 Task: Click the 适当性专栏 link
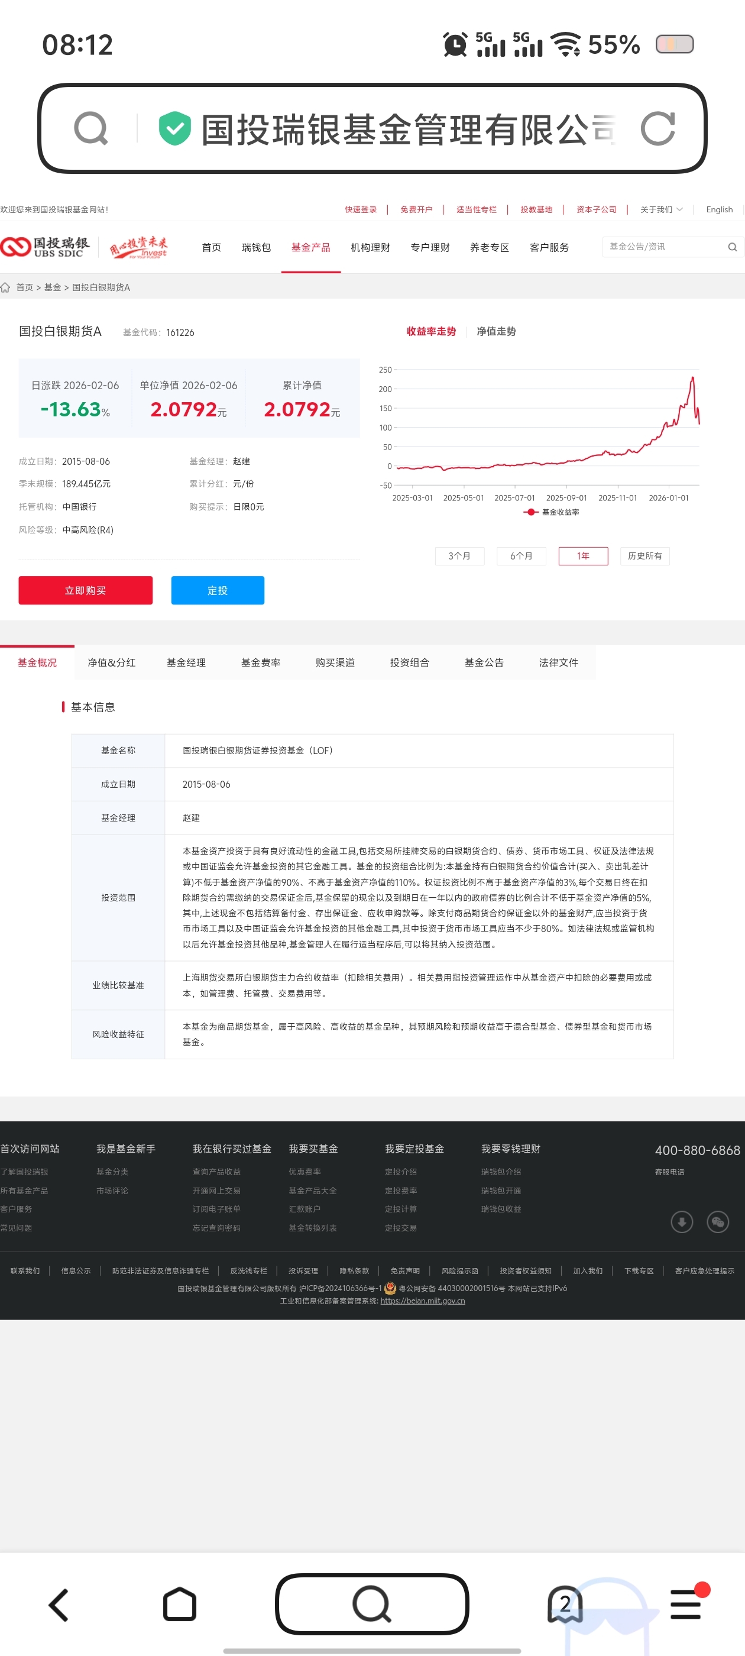coord(477,209)
